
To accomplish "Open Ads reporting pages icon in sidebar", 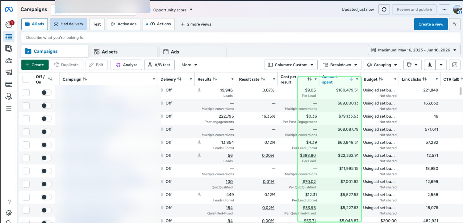I will (9, 48).
